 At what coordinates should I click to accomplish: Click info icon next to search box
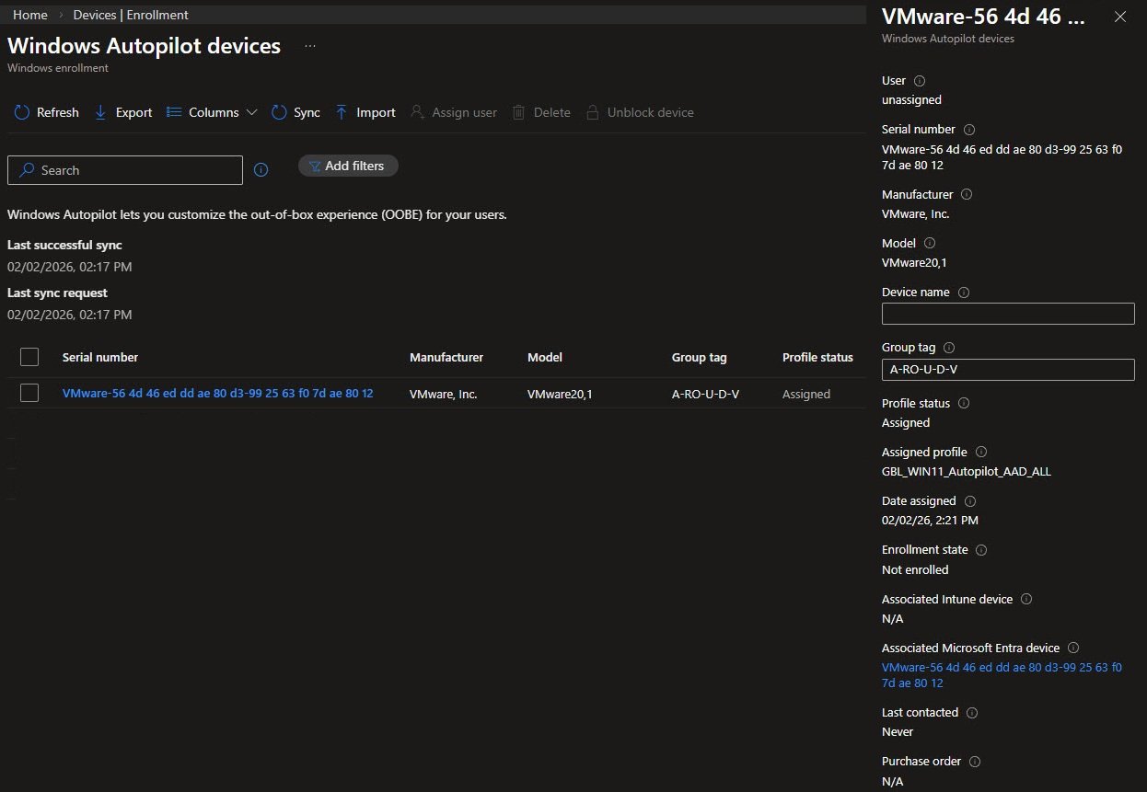click(261, 170)
